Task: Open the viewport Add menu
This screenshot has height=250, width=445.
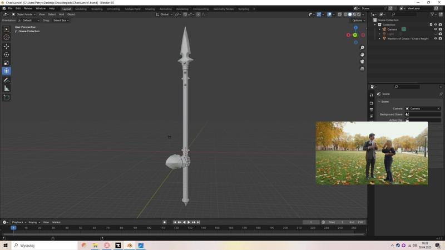Action: pos(61,14)
